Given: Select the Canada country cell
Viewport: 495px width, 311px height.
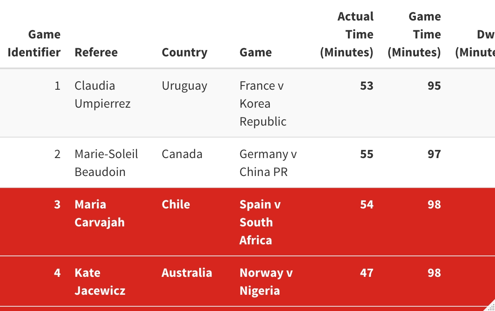Looking at the screenshot, I should [x=182, y=154].
